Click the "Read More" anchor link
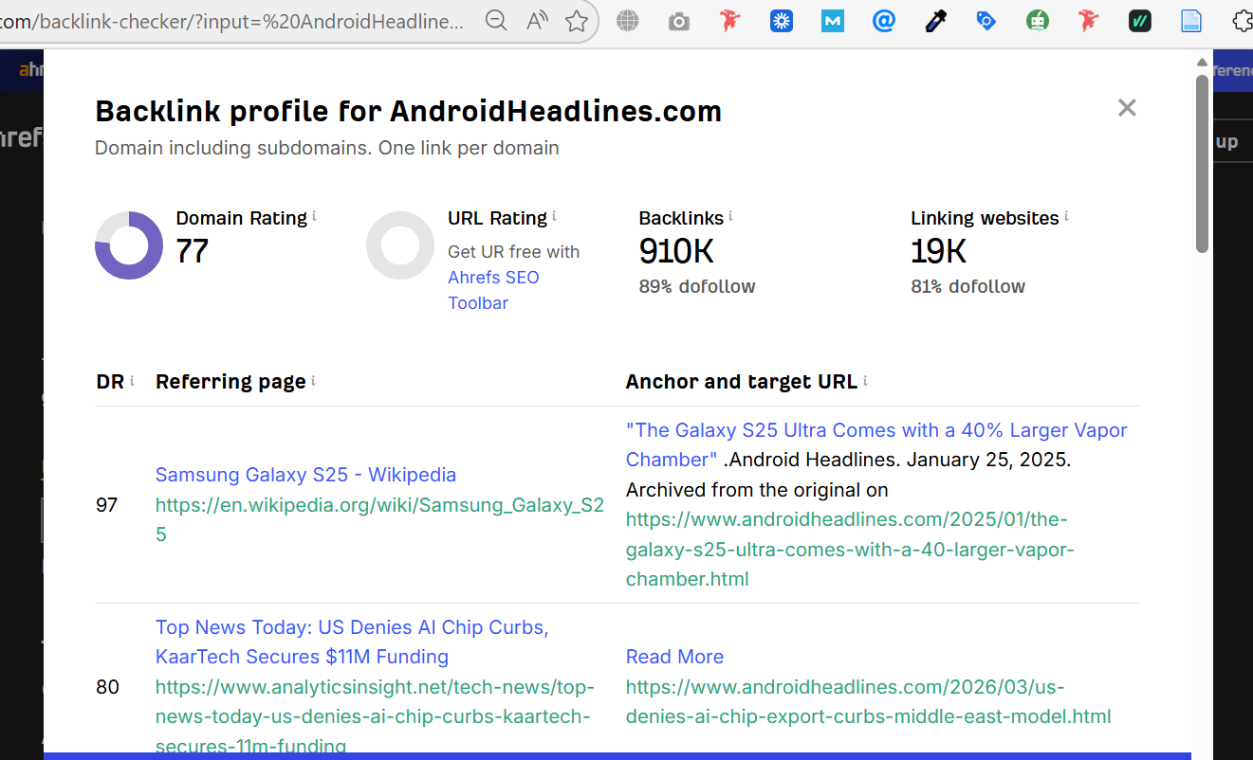Viewport: 1253px width, 760px height. click(x=674, y=656)
